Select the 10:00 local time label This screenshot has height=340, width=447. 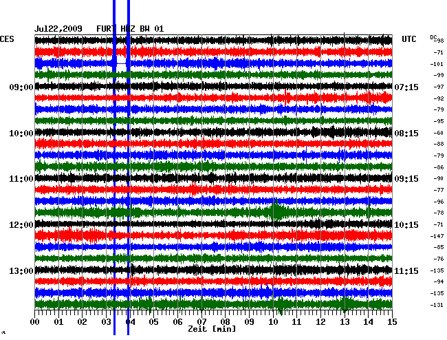21,134
